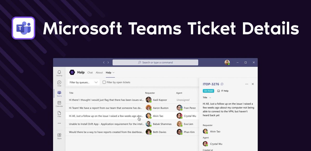This screenshot has height=151, width=311.
Task: Click the Unassigned agent cell
Action: tap(183, 100)
